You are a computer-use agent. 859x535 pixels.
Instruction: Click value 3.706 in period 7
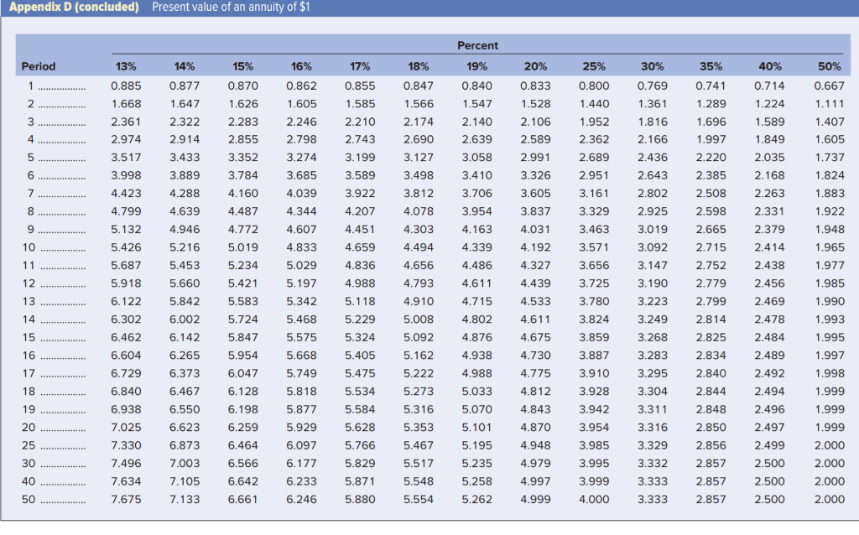(476, 194)
